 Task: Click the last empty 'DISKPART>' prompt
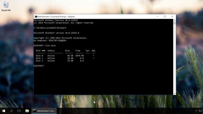coord(39,66)
